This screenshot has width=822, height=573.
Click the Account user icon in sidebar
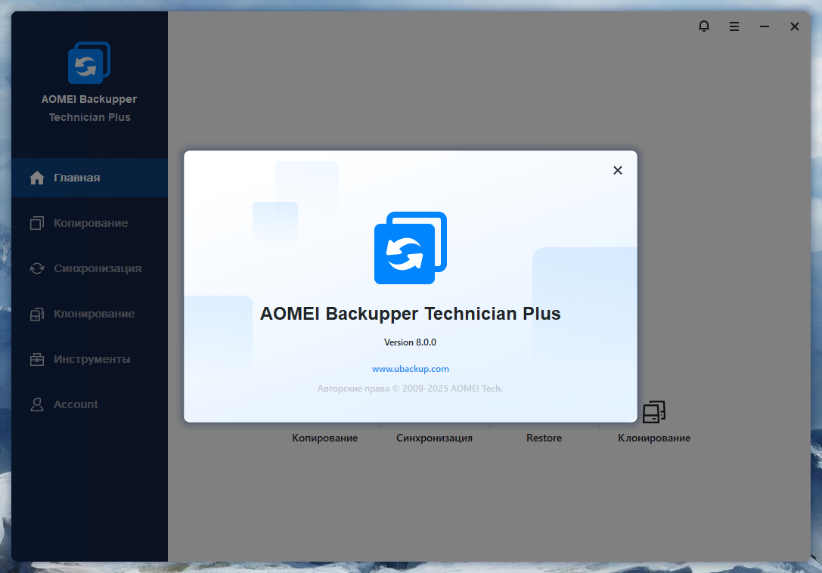37,404
